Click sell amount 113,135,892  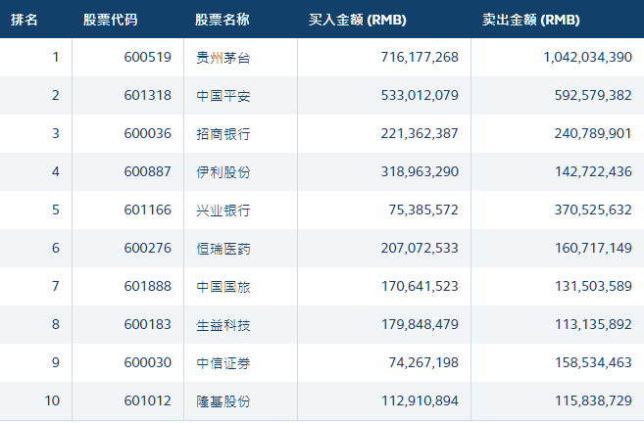[x=593, y=324]
